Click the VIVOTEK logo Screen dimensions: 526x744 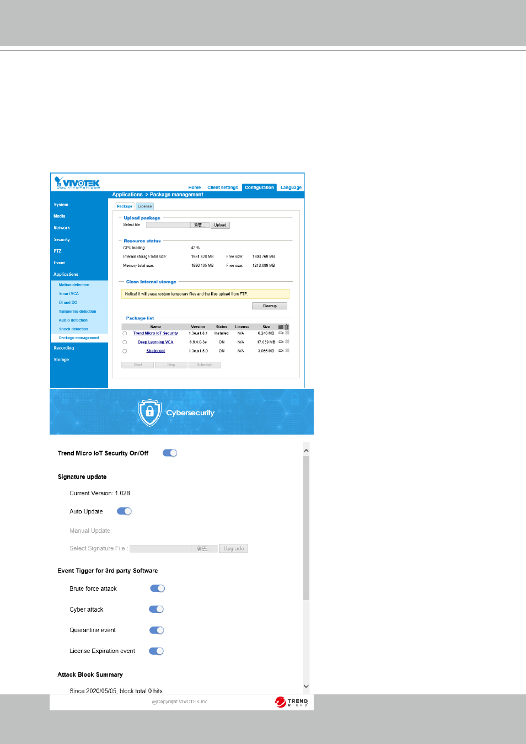pos(77,183)
